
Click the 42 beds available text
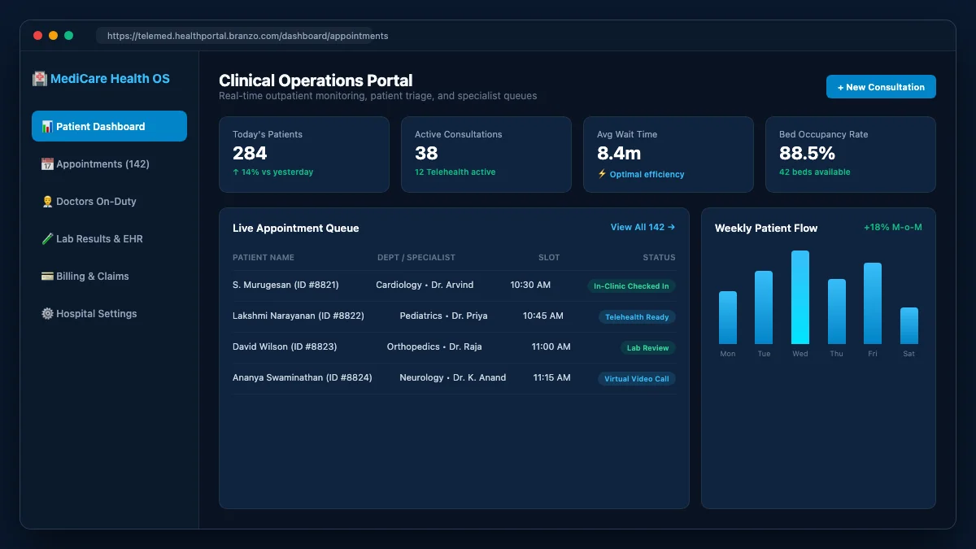pyautogui.click(x=815, y=172)
